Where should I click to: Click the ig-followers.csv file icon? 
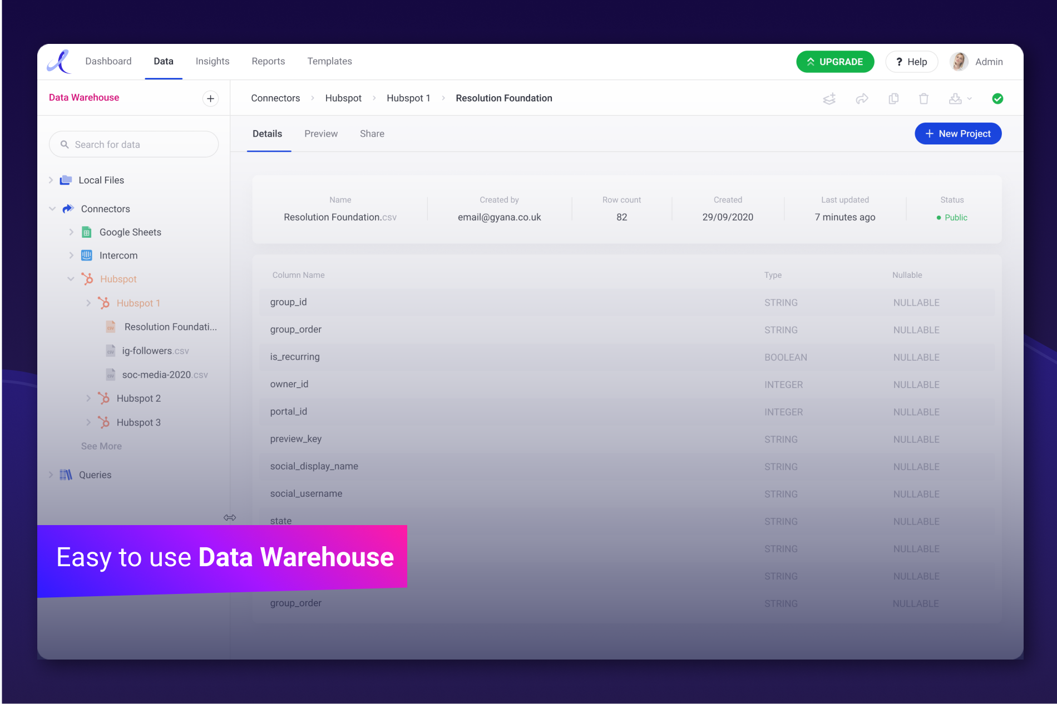[x=111, y=351]
